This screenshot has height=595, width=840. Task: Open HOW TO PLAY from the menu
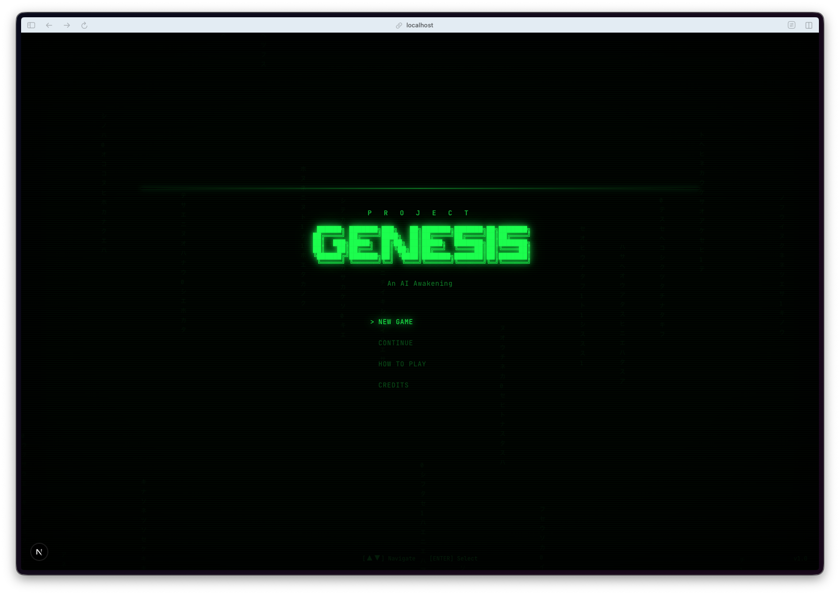[x=402, y=364]
